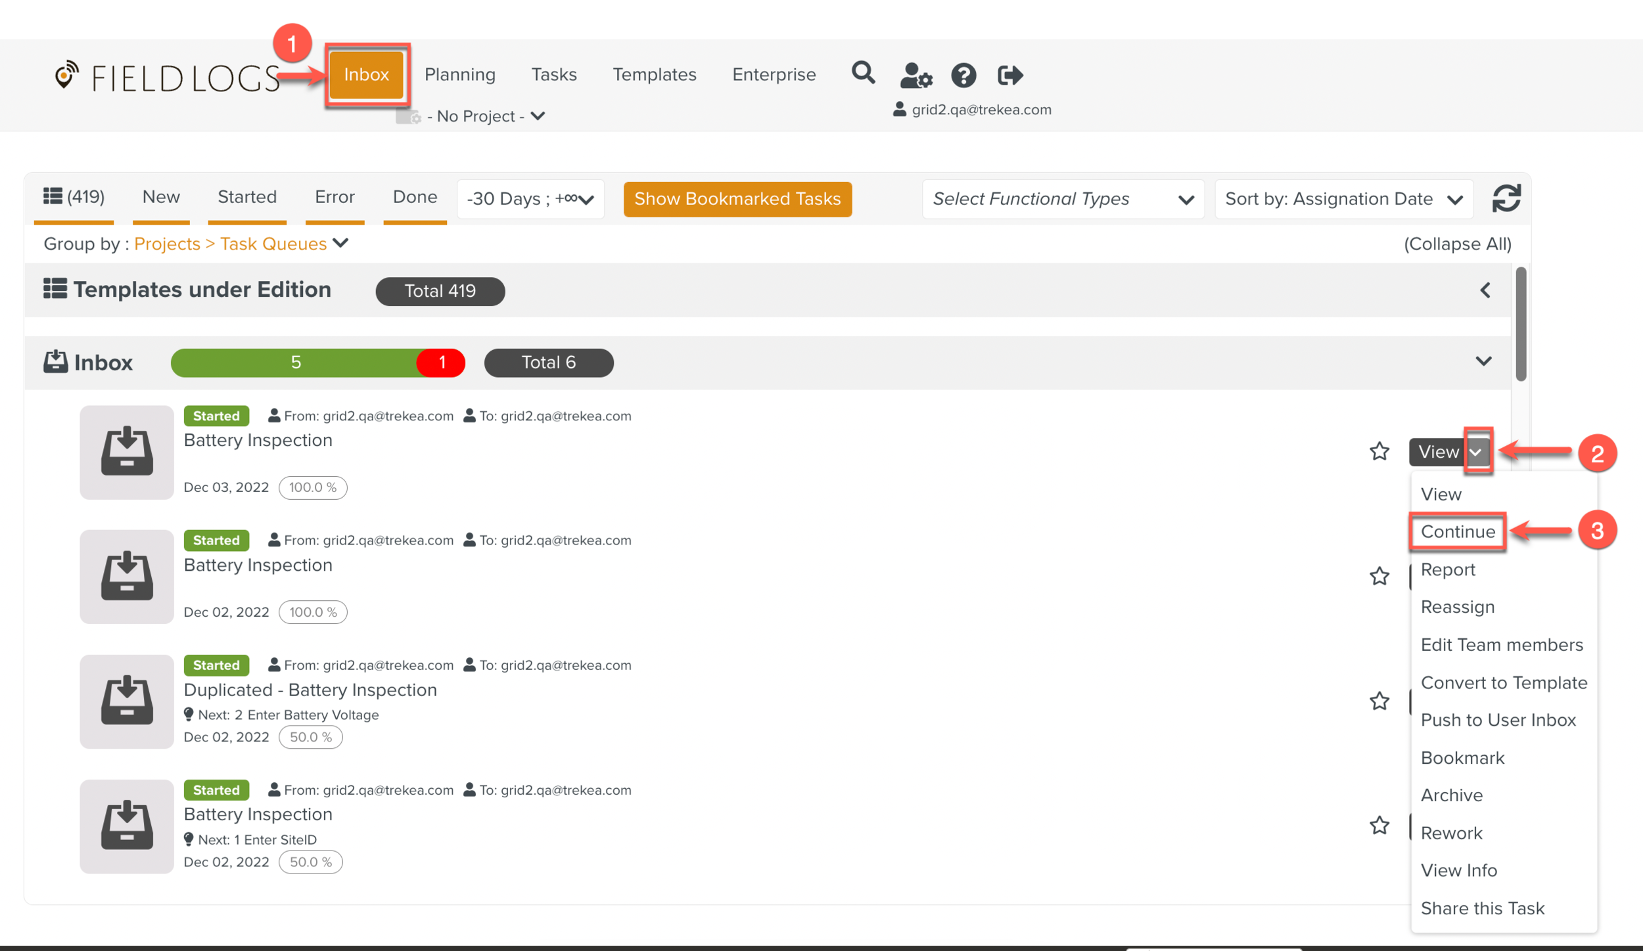Viewport: 1643px width, 951px height.
Task: Click the FieldLogs logo
Action: [x=168, y=77]
